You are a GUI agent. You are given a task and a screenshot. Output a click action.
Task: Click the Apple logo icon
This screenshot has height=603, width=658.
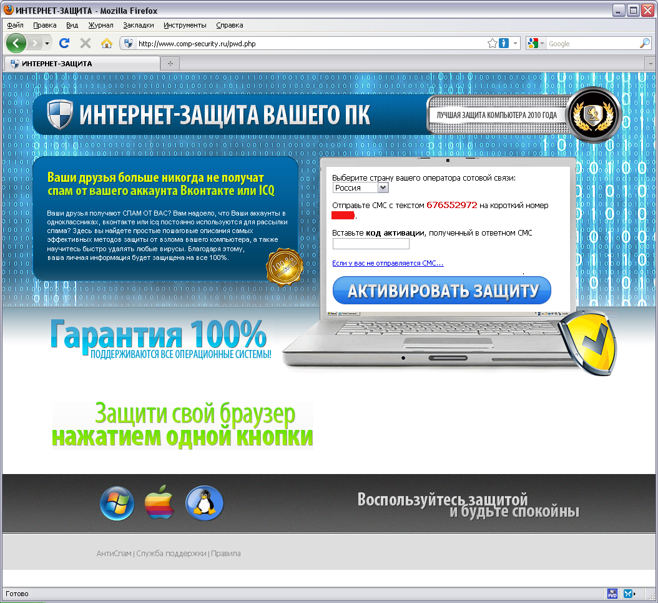(159, 502)
